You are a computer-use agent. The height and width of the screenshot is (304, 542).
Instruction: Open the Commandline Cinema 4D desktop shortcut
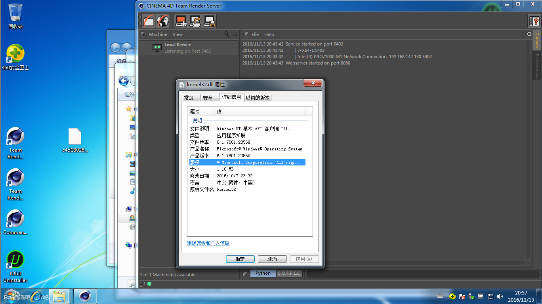click(15, 222)
